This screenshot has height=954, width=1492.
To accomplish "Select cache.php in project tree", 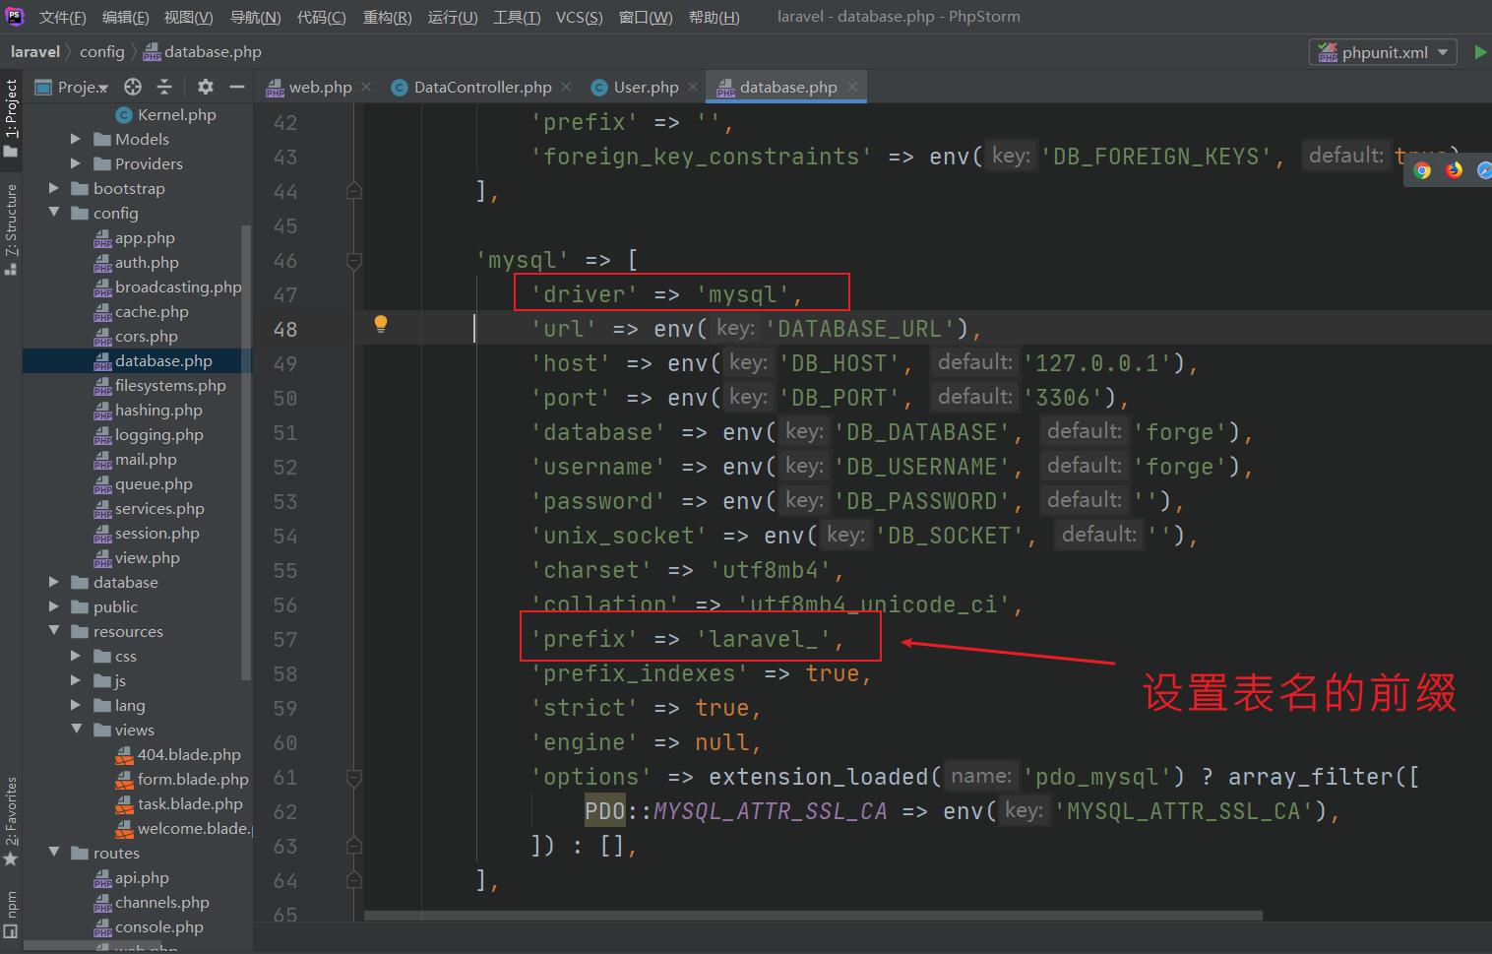I will tap(142, 311).
